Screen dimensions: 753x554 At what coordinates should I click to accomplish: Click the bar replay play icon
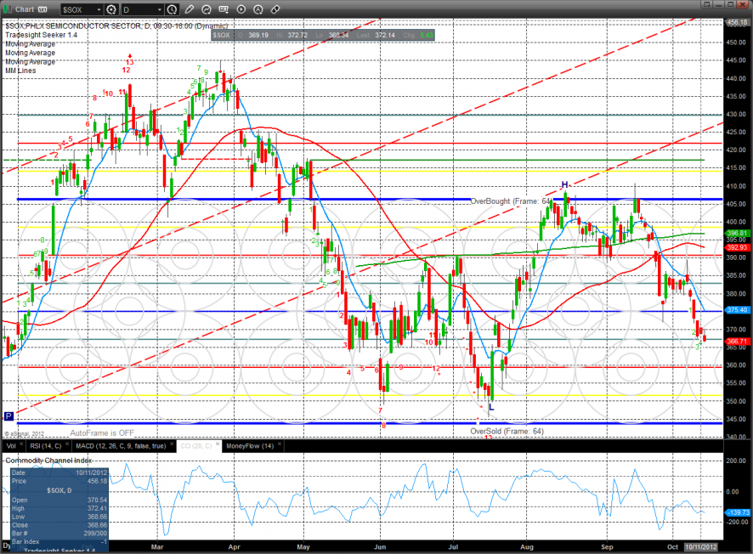click(241, 9)
